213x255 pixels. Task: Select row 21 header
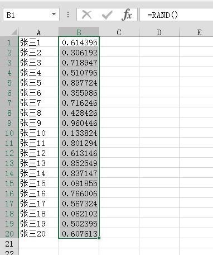pos(9,244)
